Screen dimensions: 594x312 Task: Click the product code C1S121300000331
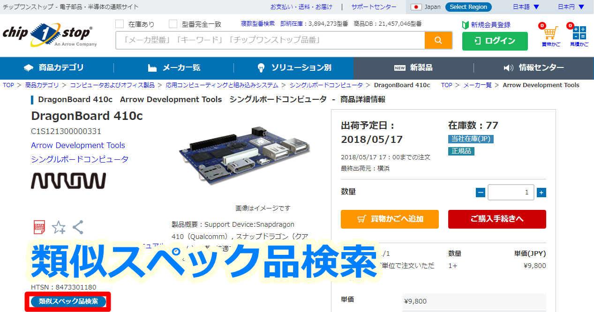pos(66,131)
